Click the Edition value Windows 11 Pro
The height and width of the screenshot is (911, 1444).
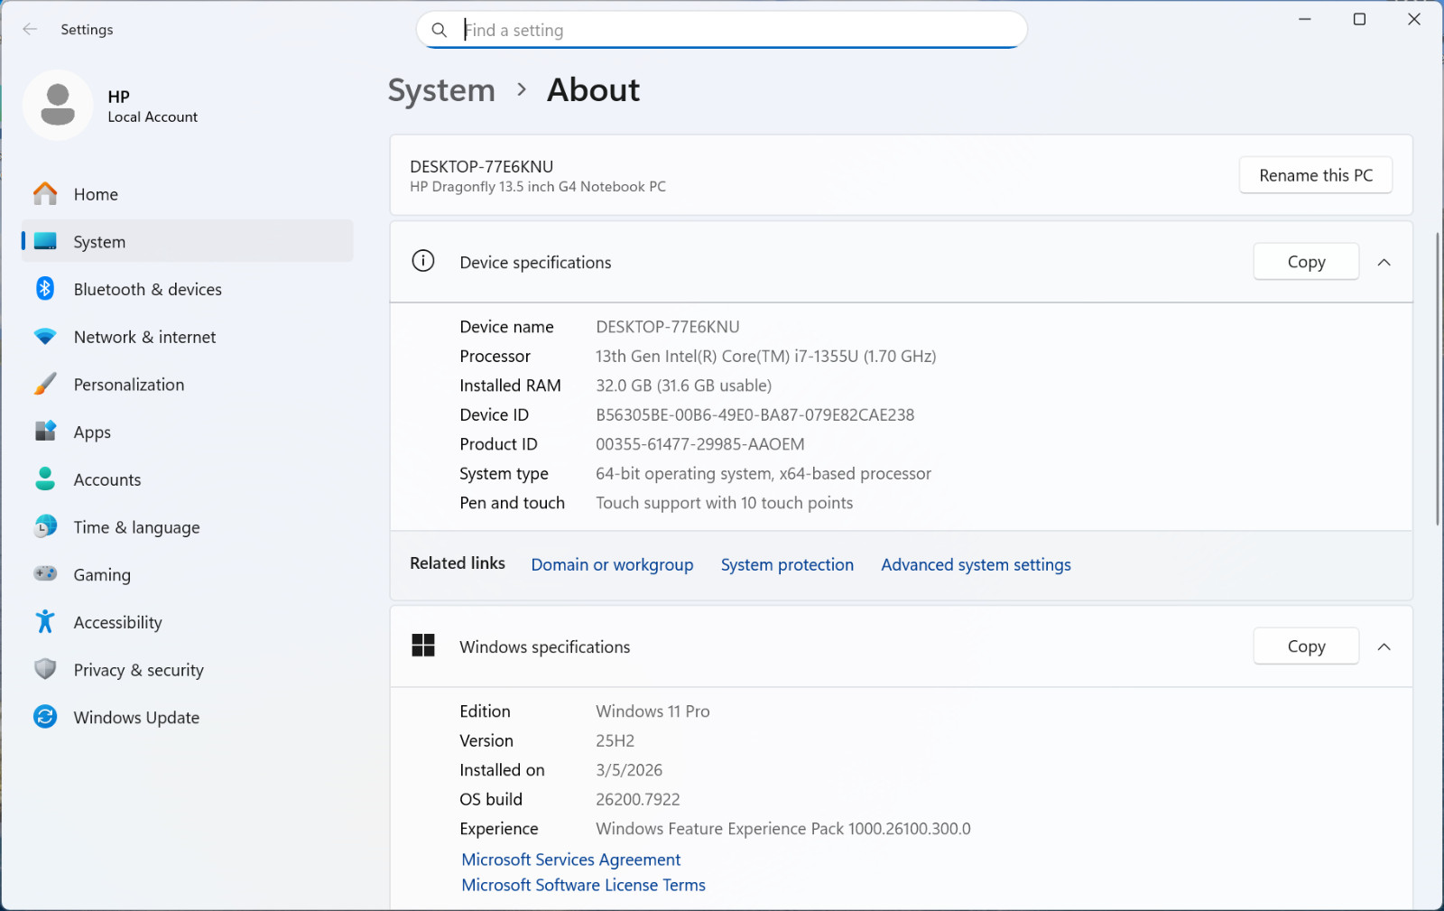653,711
